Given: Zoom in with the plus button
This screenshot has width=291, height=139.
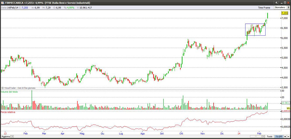Looking at the screenshot, I should coord(285,136).
